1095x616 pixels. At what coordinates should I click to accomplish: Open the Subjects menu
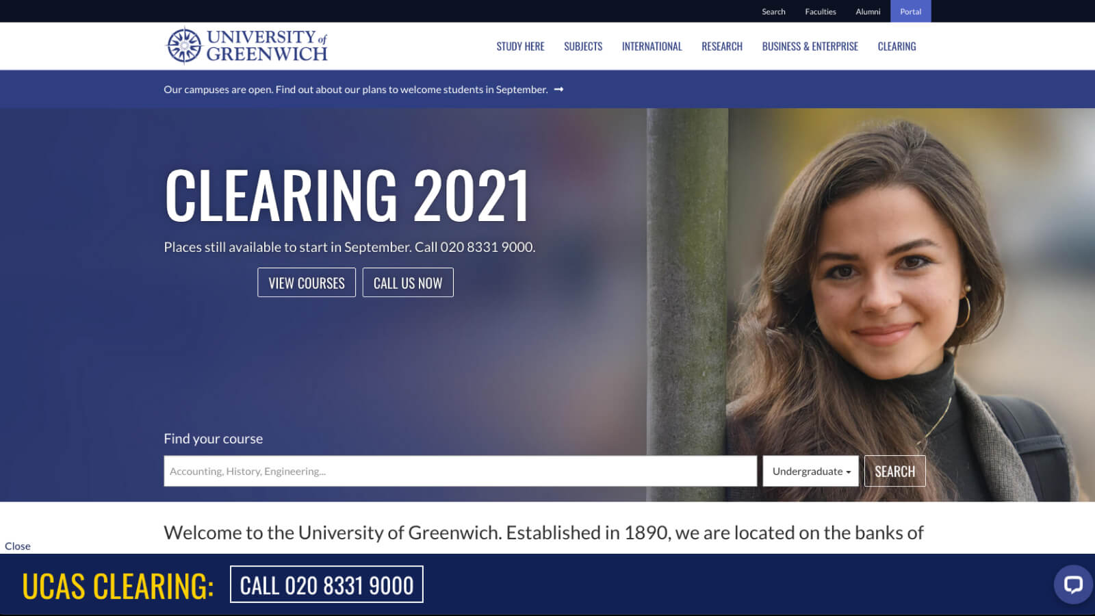[x=583, y=47]
